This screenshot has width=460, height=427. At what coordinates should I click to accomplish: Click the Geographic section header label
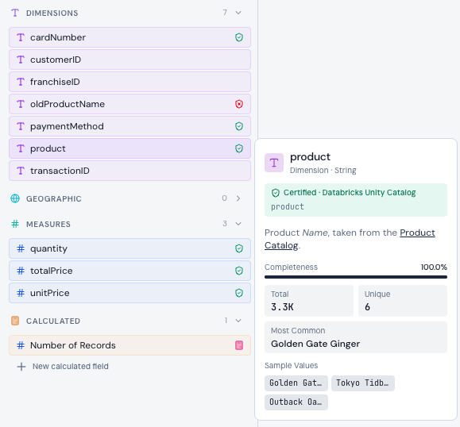(x=54, y=198)
